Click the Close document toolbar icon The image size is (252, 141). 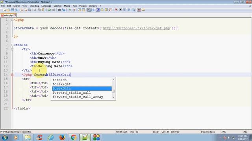pyautogui.click(x=21, y=10)
